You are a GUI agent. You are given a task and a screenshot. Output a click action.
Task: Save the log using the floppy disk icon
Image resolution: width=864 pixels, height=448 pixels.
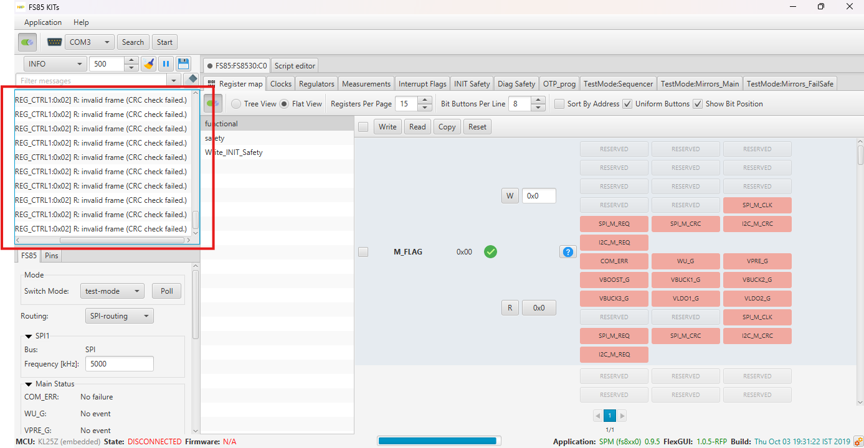point(182,63)
